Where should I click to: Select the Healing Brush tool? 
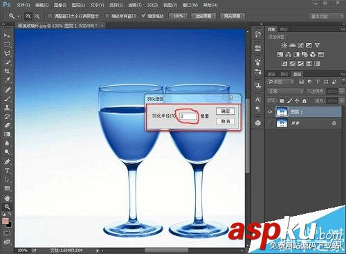pos(7,89)
